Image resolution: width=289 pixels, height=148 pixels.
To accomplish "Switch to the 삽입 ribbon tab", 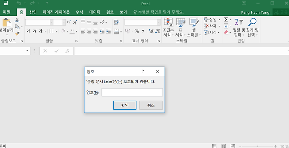I will [33, 12].
